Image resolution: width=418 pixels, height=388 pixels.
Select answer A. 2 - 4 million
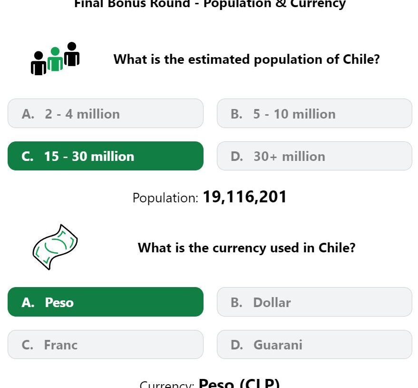point(106,113)
